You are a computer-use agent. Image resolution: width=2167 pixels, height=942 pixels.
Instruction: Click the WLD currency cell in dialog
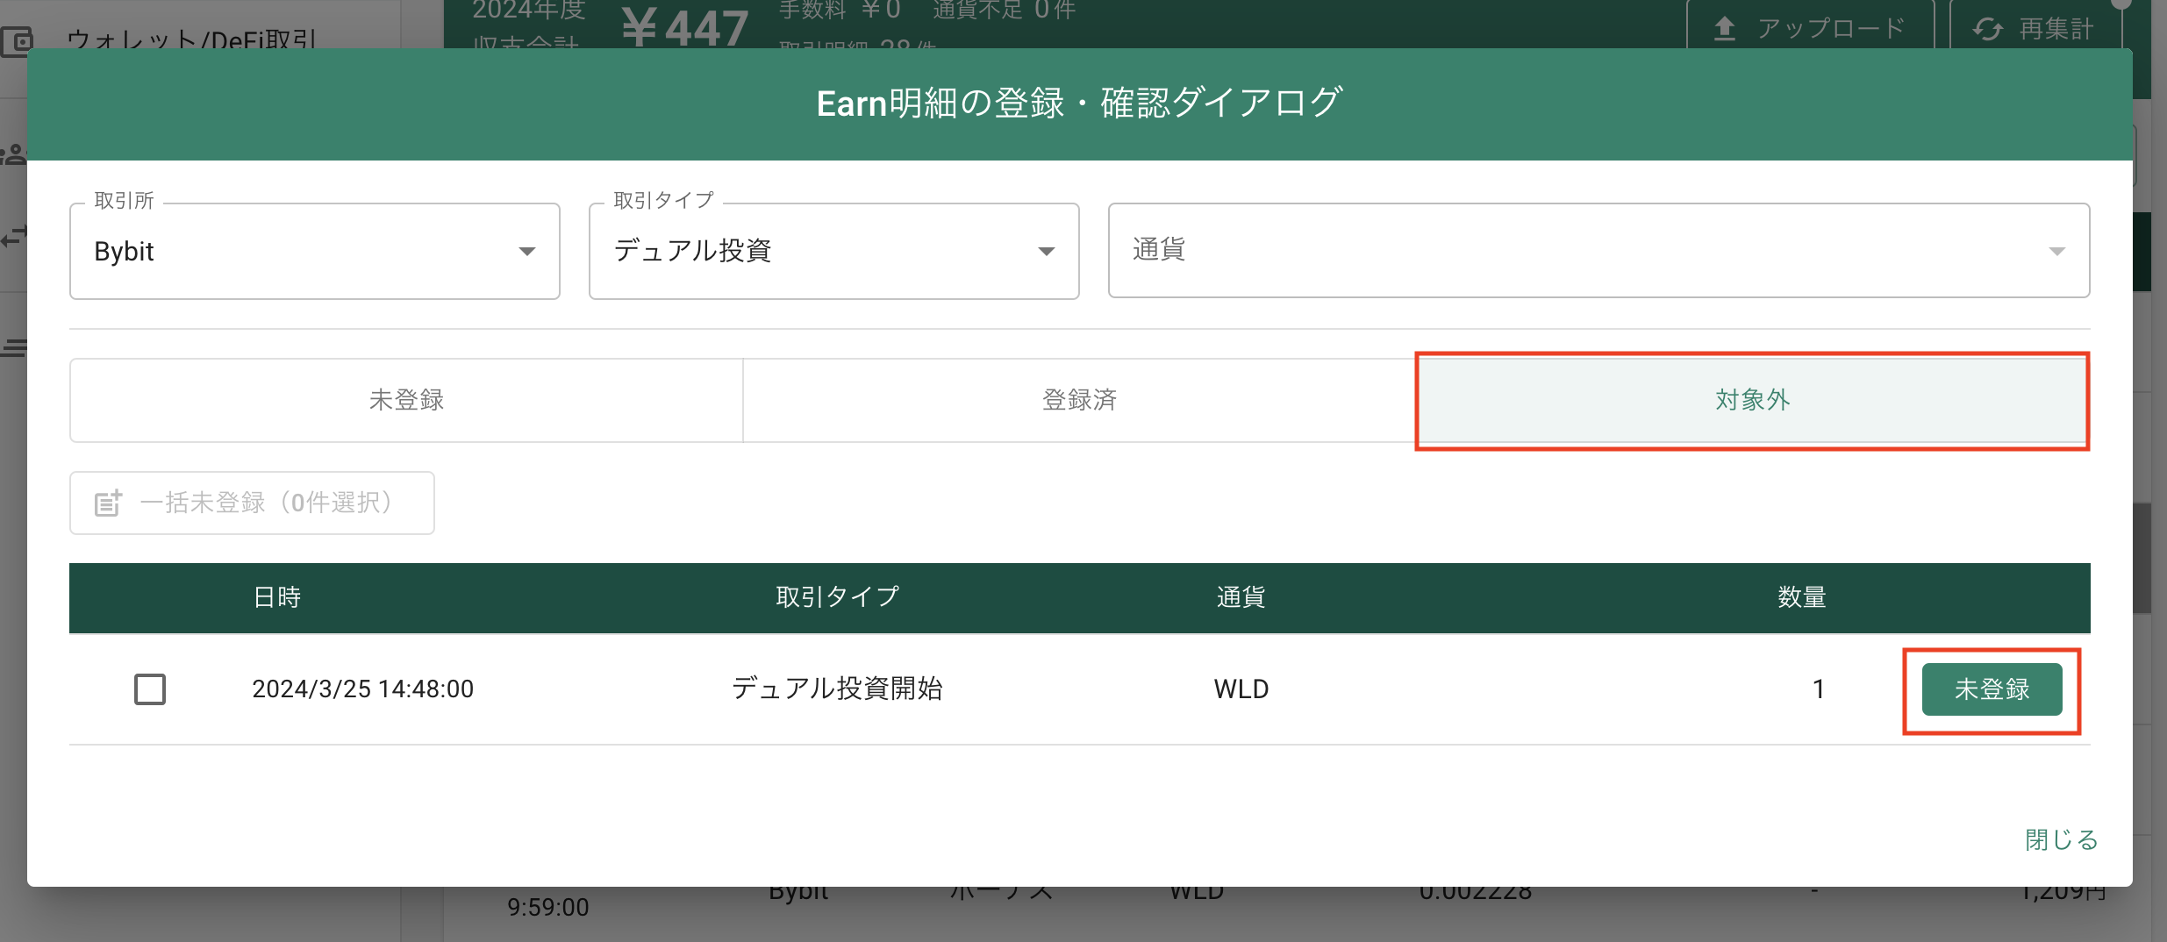point(1241,689)
